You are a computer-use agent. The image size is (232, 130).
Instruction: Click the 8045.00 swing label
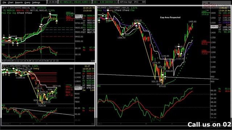point(47,102)
